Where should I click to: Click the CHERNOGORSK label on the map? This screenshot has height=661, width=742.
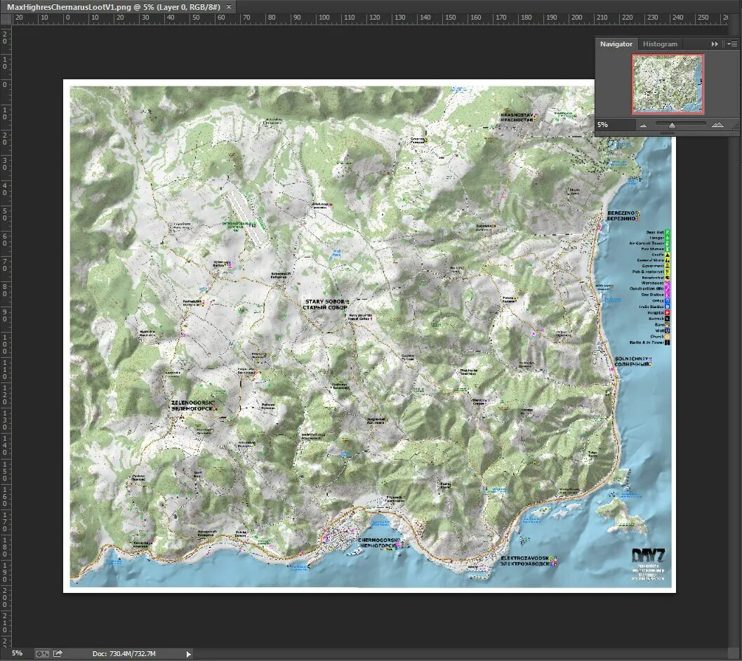(x=378, y=540)
